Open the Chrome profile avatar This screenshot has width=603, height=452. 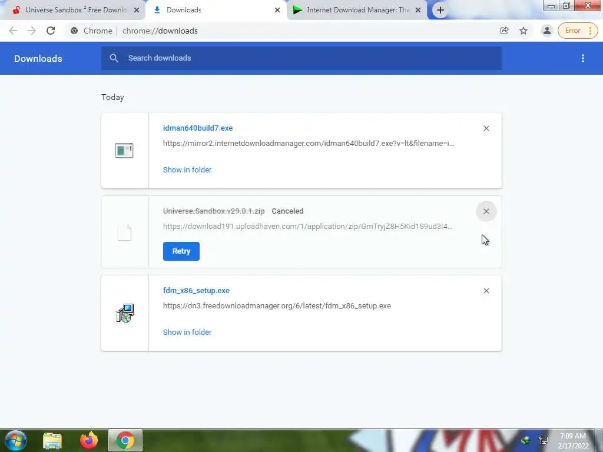tap(546, 31)
